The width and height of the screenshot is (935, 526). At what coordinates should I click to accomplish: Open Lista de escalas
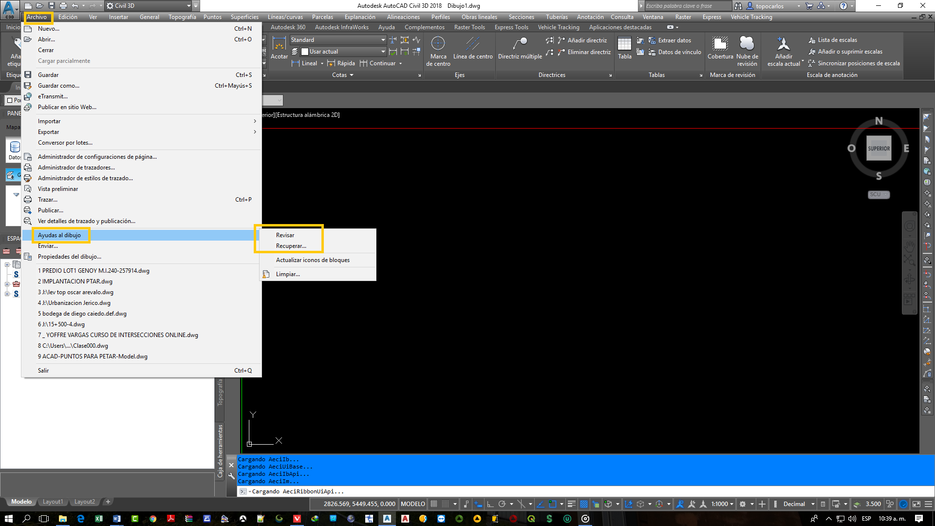coord(832,40)
